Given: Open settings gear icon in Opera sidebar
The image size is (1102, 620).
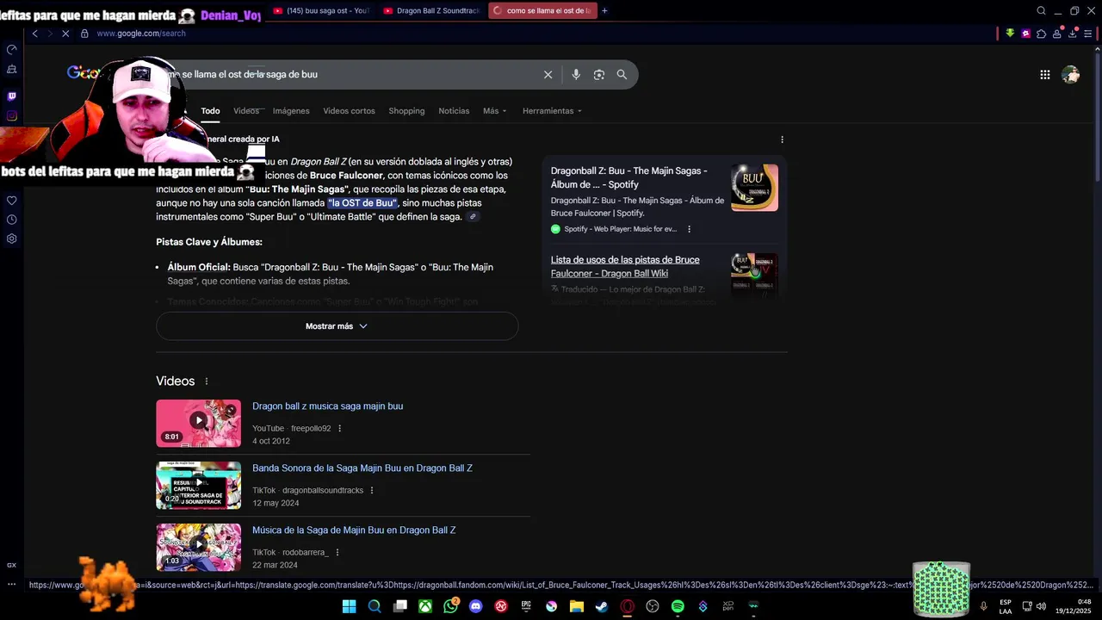Looking at the screenshot, I should point(12,239).
